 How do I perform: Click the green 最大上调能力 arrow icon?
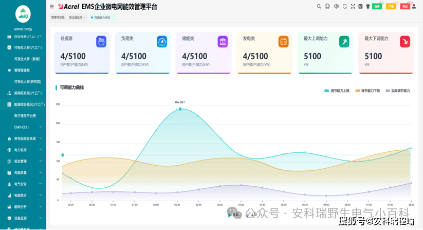[344, 42]
